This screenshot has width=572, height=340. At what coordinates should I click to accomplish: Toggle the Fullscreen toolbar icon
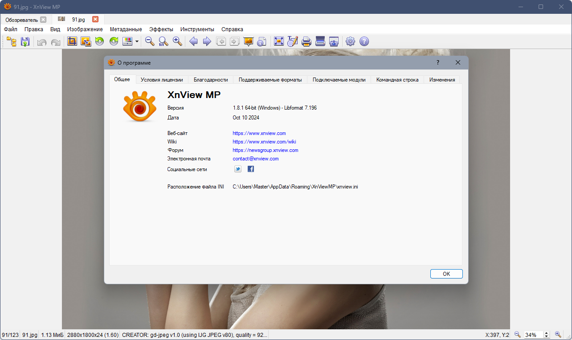point(279,41)
